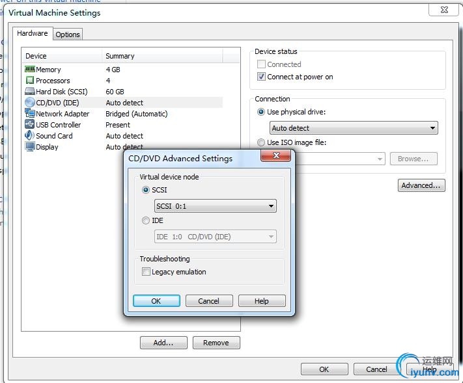The image size is (463, 383).
Task: Click the '4 GB' memory summary
Action: 113,70
